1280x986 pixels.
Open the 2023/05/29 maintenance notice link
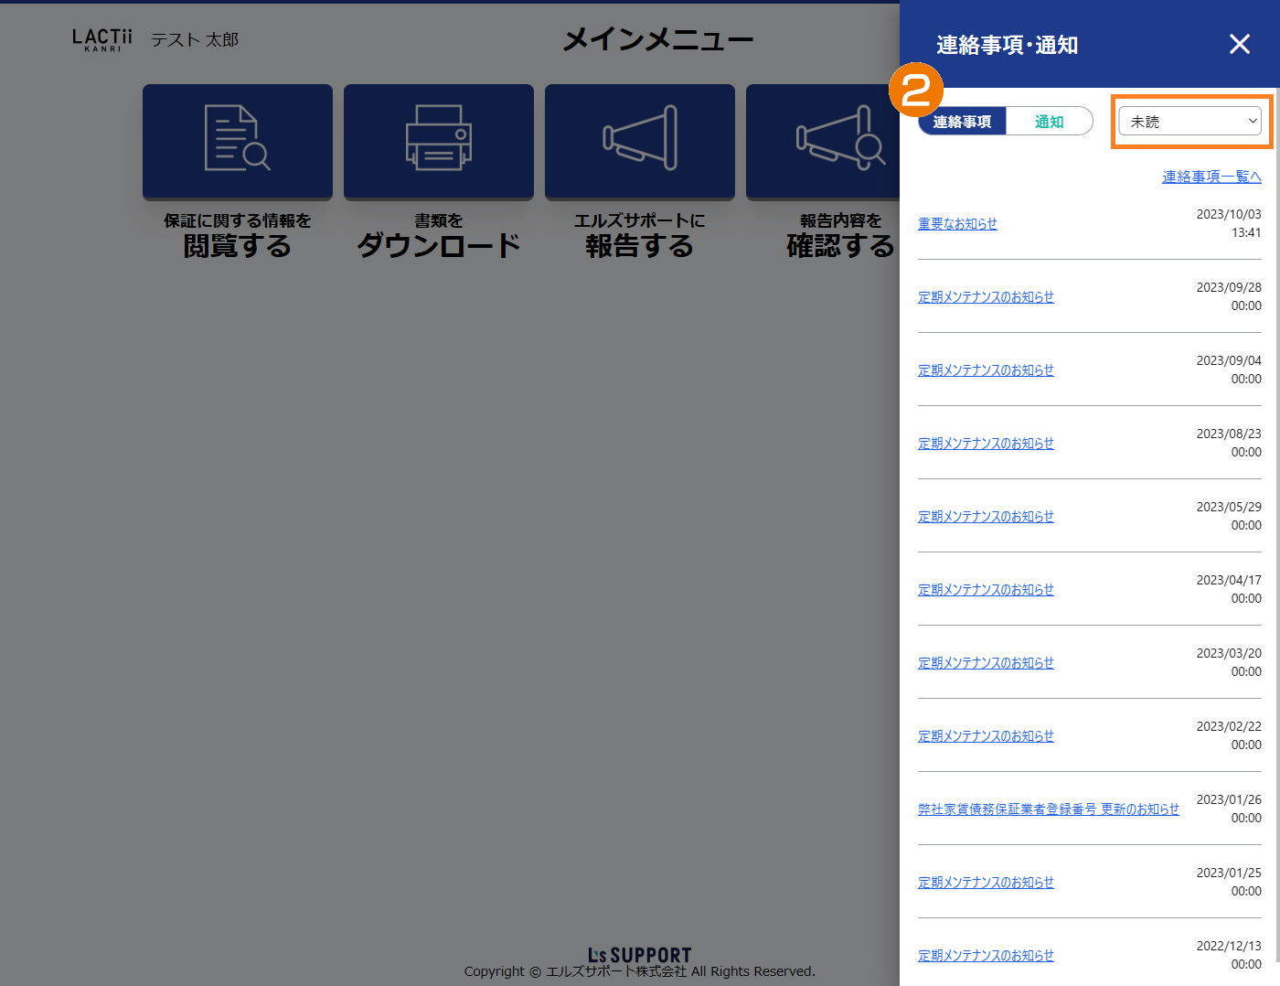pyautogui.click(x=986, y=517)
